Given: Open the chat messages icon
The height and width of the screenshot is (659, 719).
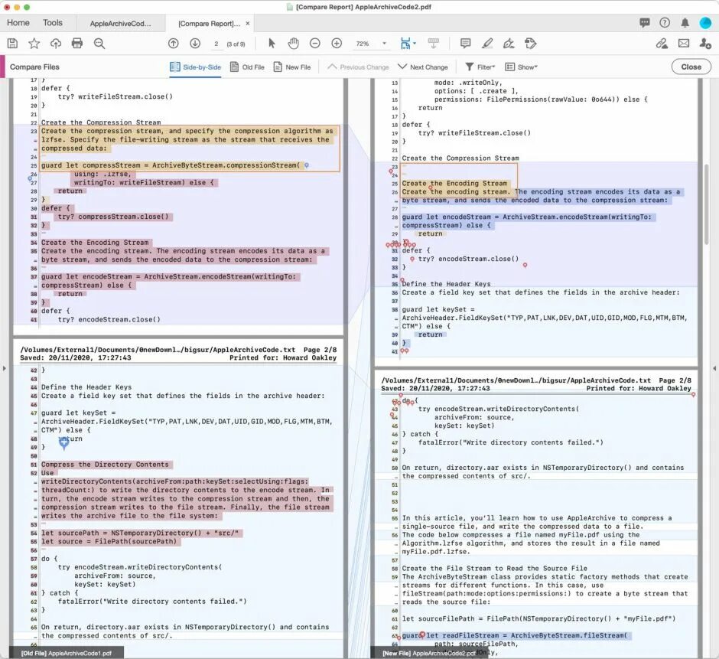Looking at the screenshot, I should pos(645,22).
